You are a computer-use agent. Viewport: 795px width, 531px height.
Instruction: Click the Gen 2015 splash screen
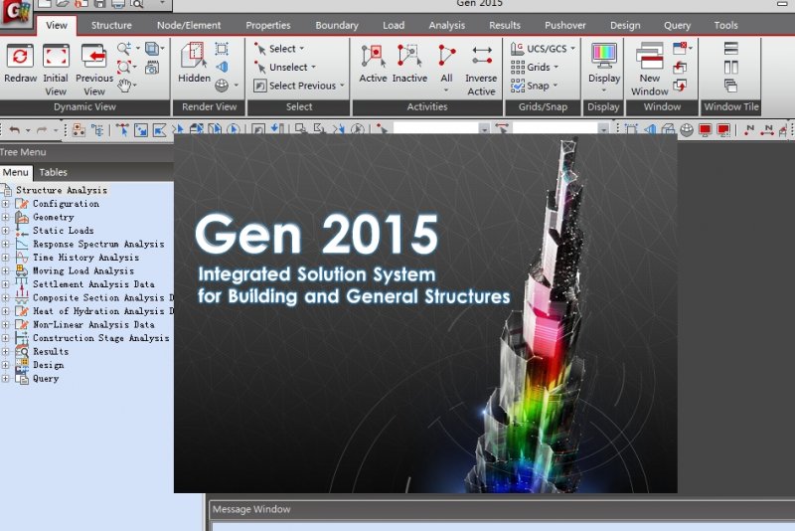425,313
